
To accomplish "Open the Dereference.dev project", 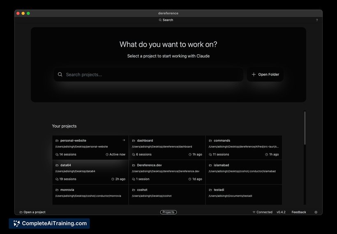I will tap(167, 172).
